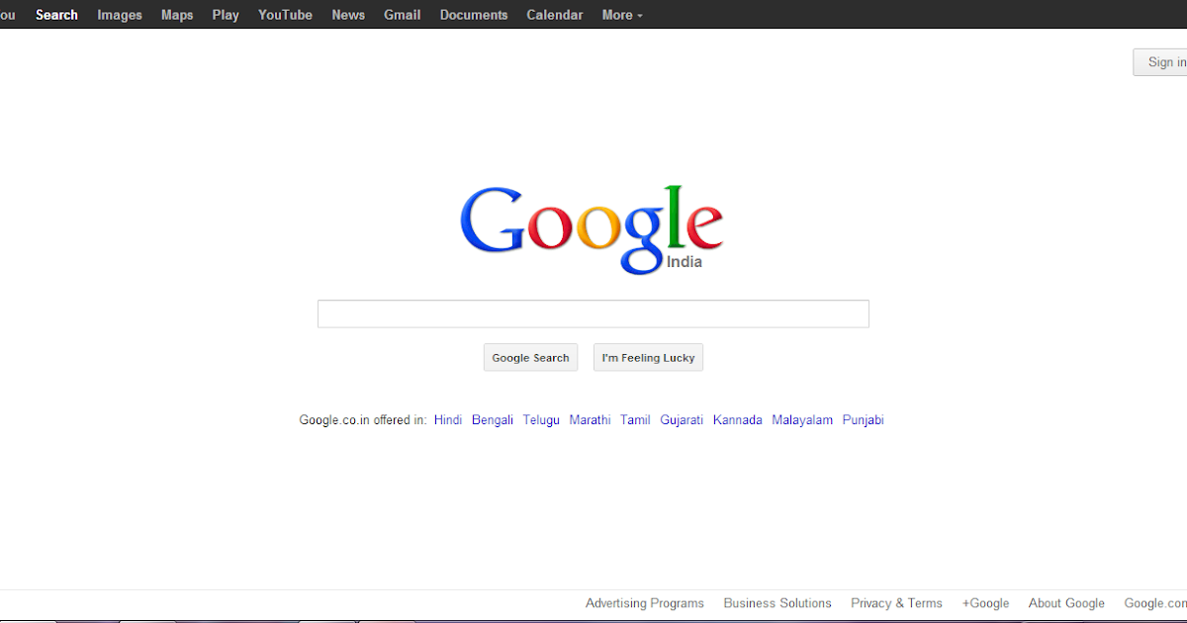
Task: Open the +Google footer link
Action: (x=985, y=603)
